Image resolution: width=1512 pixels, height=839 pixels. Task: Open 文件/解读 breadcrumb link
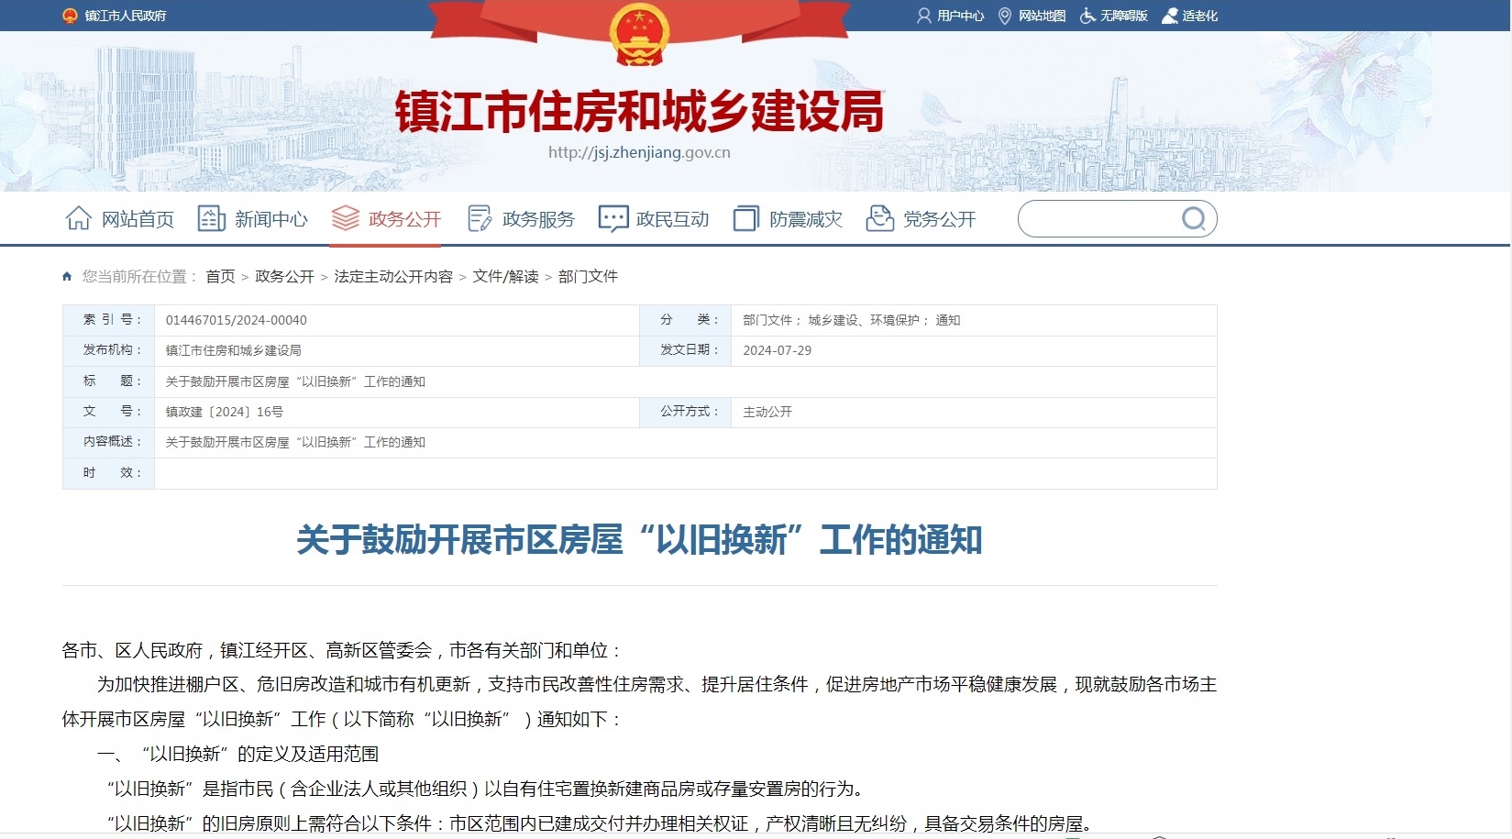coord(505,276)
